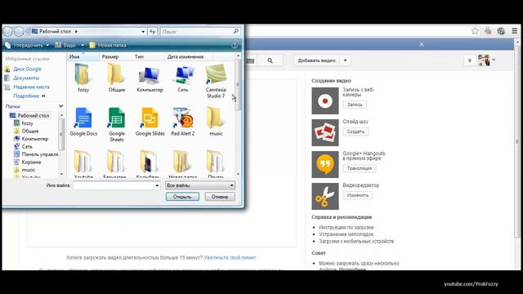Bookmark page with the star icon

click(475, 31)
